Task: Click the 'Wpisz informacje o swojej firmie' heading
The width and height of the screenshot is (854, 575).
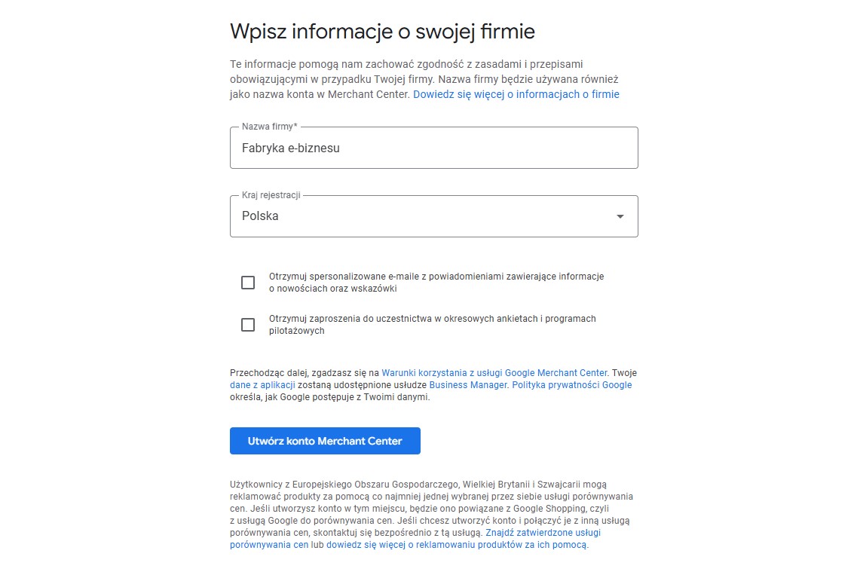Action: [x=382, y=32]
